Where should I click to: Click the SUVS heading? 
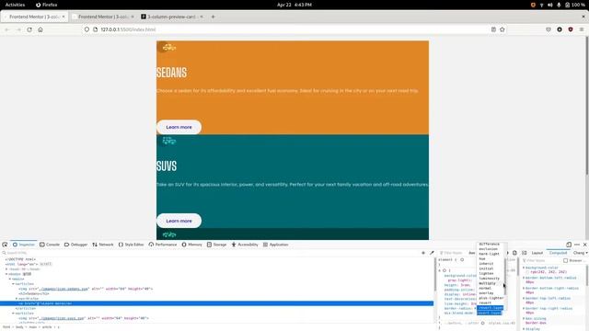click(x=167, y=165)
